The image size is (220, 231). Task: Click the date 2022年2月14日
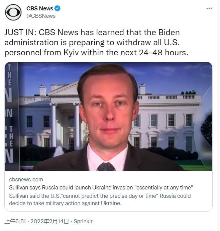pyautogui.click(x=49, y=221)
